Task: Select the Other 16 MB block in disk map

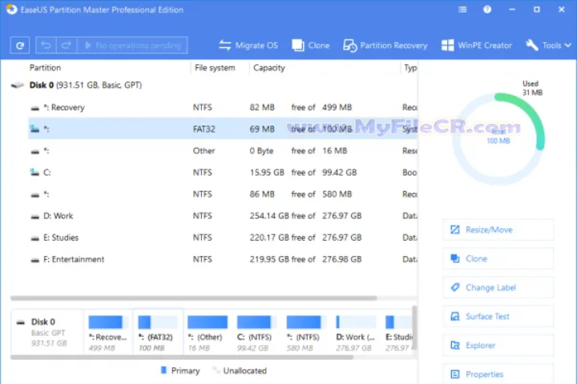Action: click(x=208, y=333)
